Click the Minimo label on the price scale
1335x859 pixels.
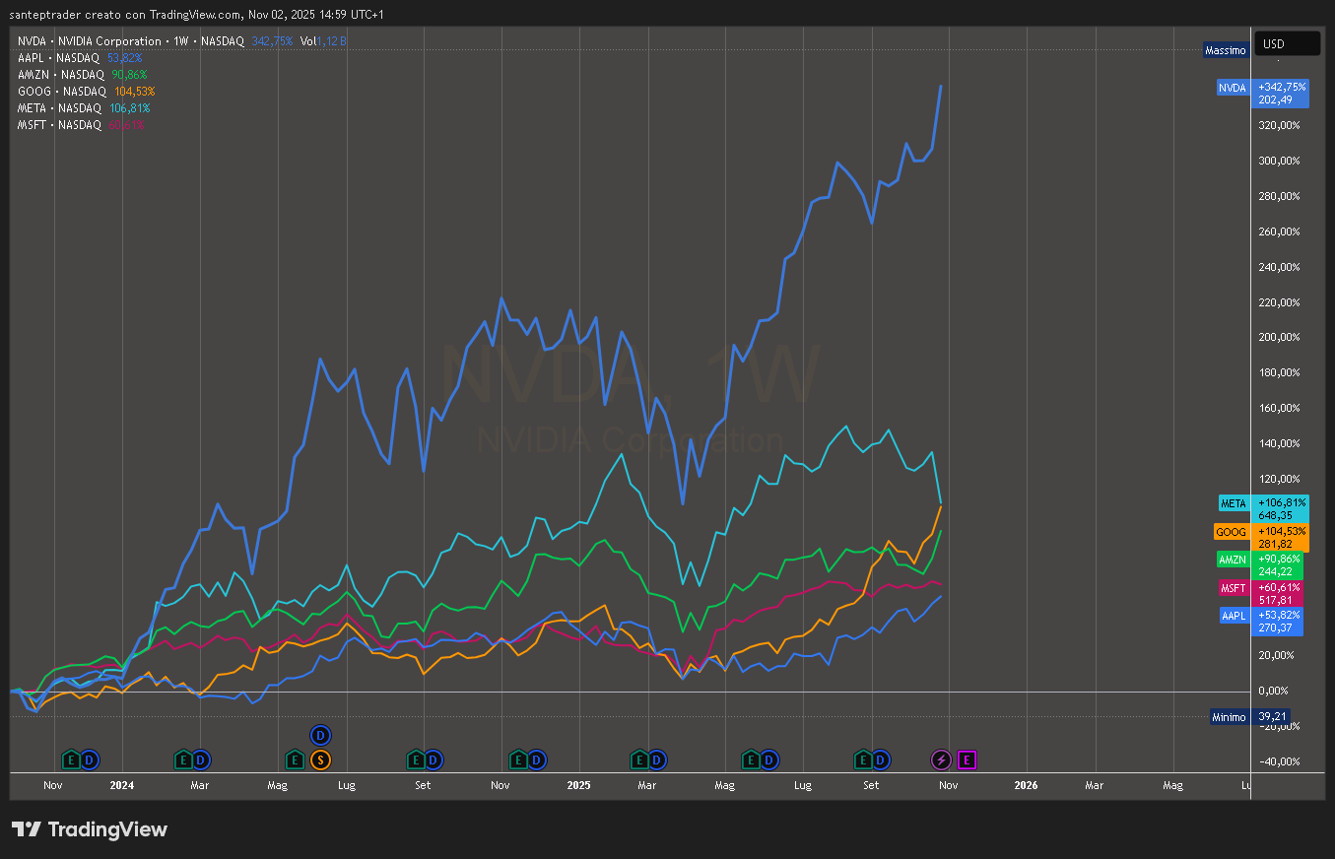click(1229, 716)
